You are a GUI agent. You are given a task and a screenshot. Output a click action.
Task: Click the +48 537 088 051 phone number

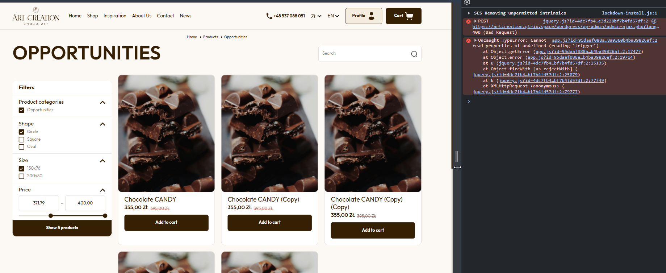[289, 16]
